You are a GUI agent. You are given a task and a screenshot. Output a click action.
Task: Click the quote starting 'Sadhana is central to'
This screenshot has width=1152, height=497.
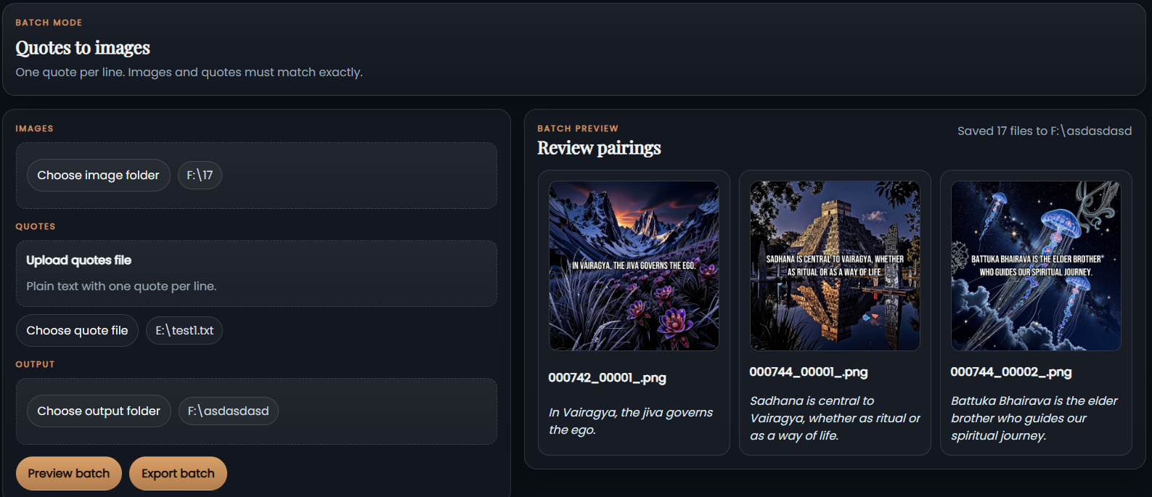[x=835, y=418]
